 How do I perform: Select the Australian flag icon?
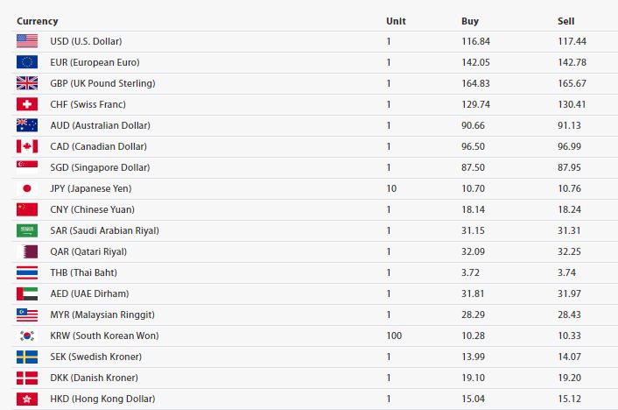[x=27, y=125]
